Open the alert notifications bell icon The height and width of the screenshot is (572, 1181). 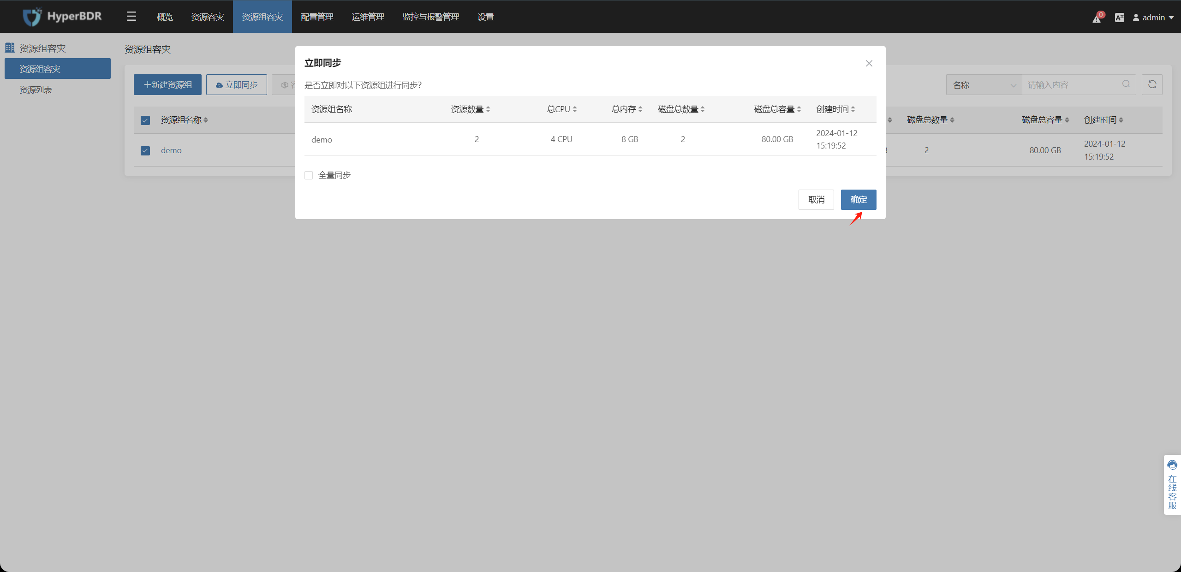coord(1097,18)
